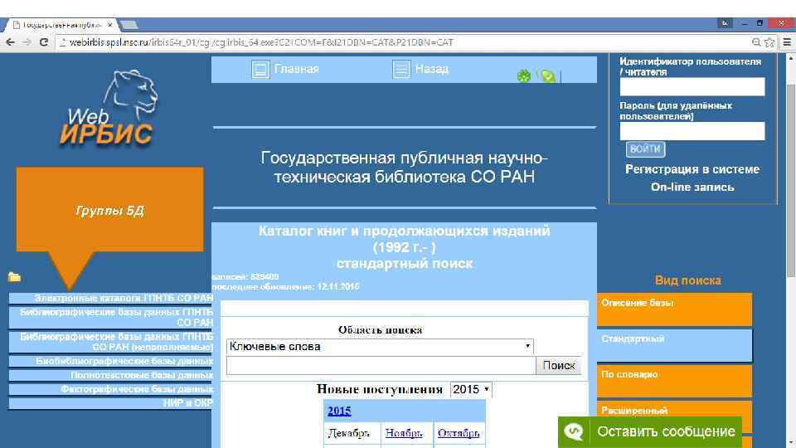The height and width of the screenshot is (448, 796).
Task: Click the ВОЙТИ login button
Action: pyautogui.click(x=645, y=149)
